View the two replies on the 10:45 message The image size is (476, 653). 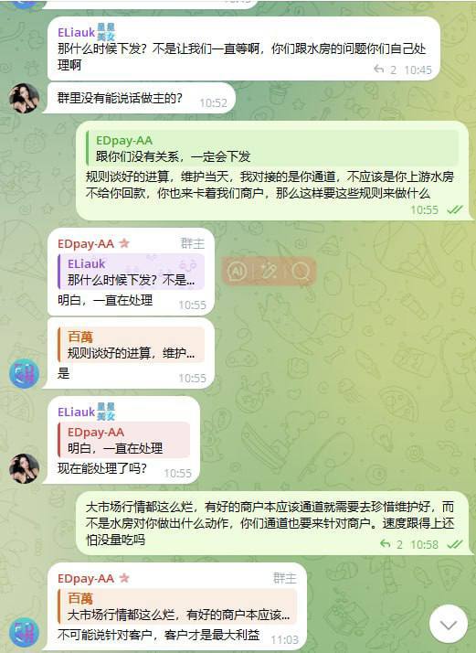(x=386, y=70)
